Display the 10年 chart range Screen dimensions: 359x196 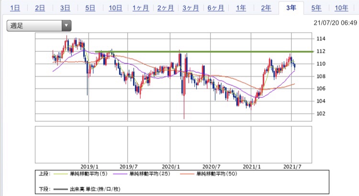[x=341, y=8]
